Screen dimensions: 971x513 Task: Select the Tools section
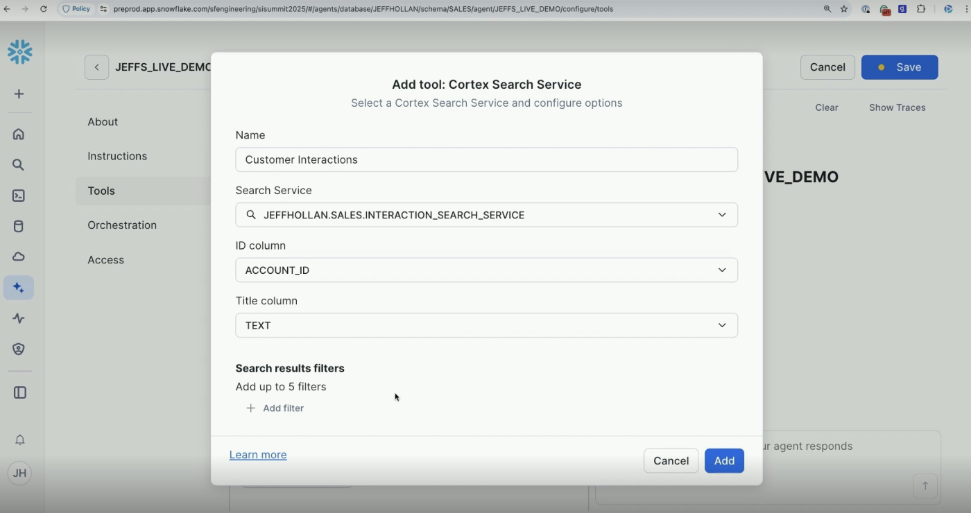101,191
